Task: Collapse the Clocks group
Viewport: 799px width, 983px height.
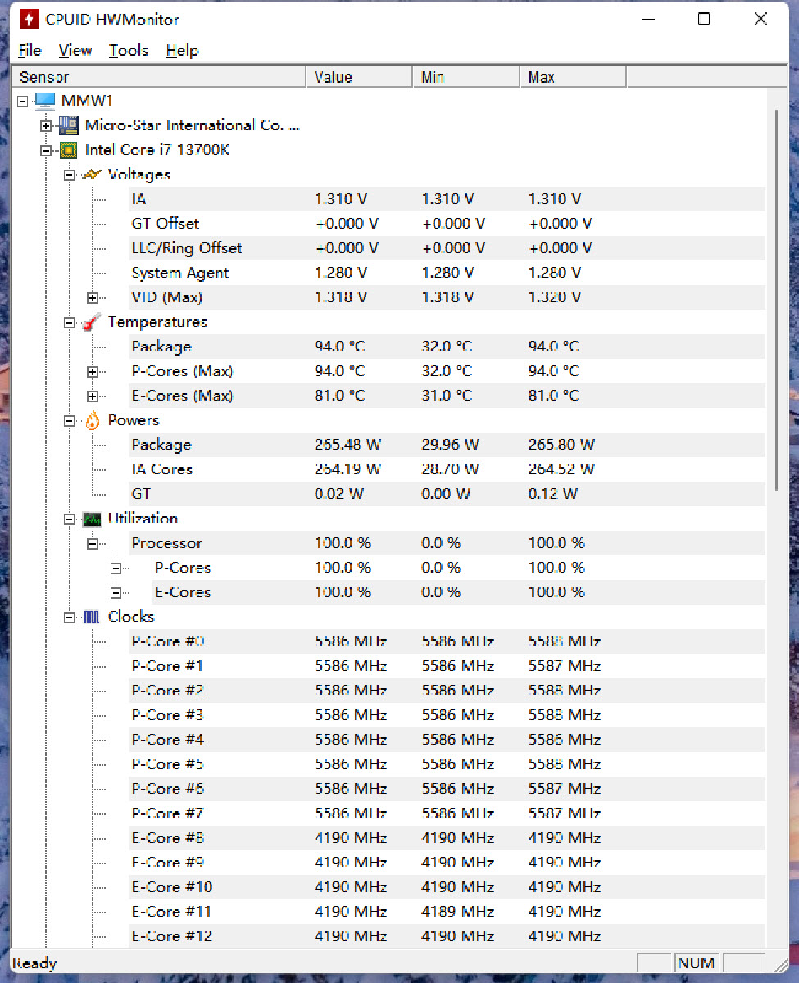Action: coord(70,617)
